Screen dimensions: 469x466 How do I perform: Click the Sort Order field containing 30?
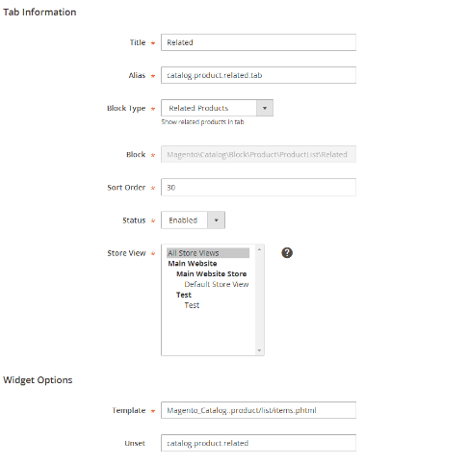[258, 188]
